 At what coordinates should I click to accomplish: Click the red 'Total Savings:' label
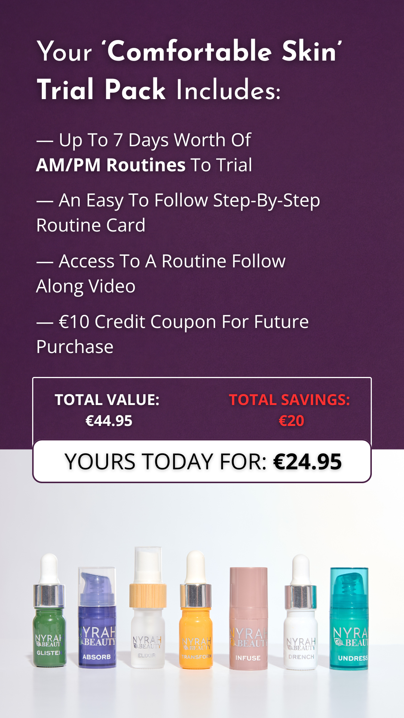[x=289, y=400]
